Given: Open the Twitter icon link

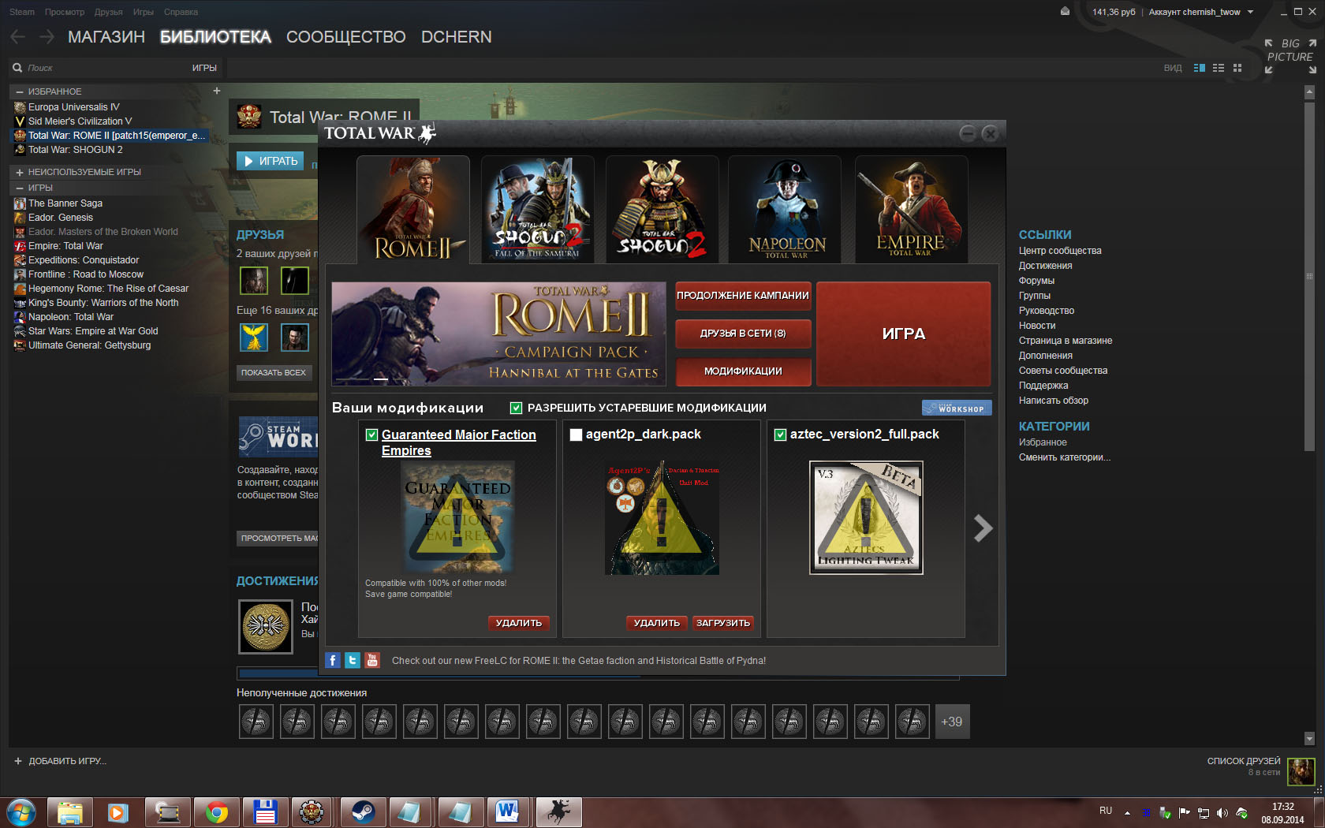Looking at the screenshot, I should pos(353,660).
